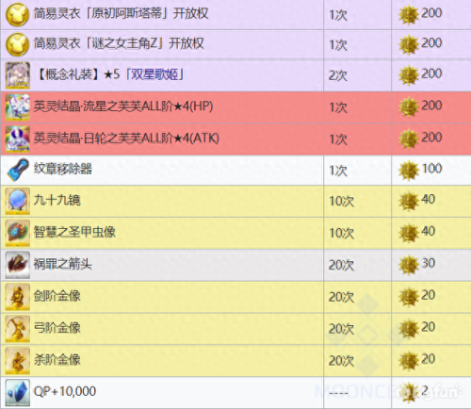Click the currency icon in the 双星歌姬 row
This screenshot has width=471, height=409.
(409, 75)
